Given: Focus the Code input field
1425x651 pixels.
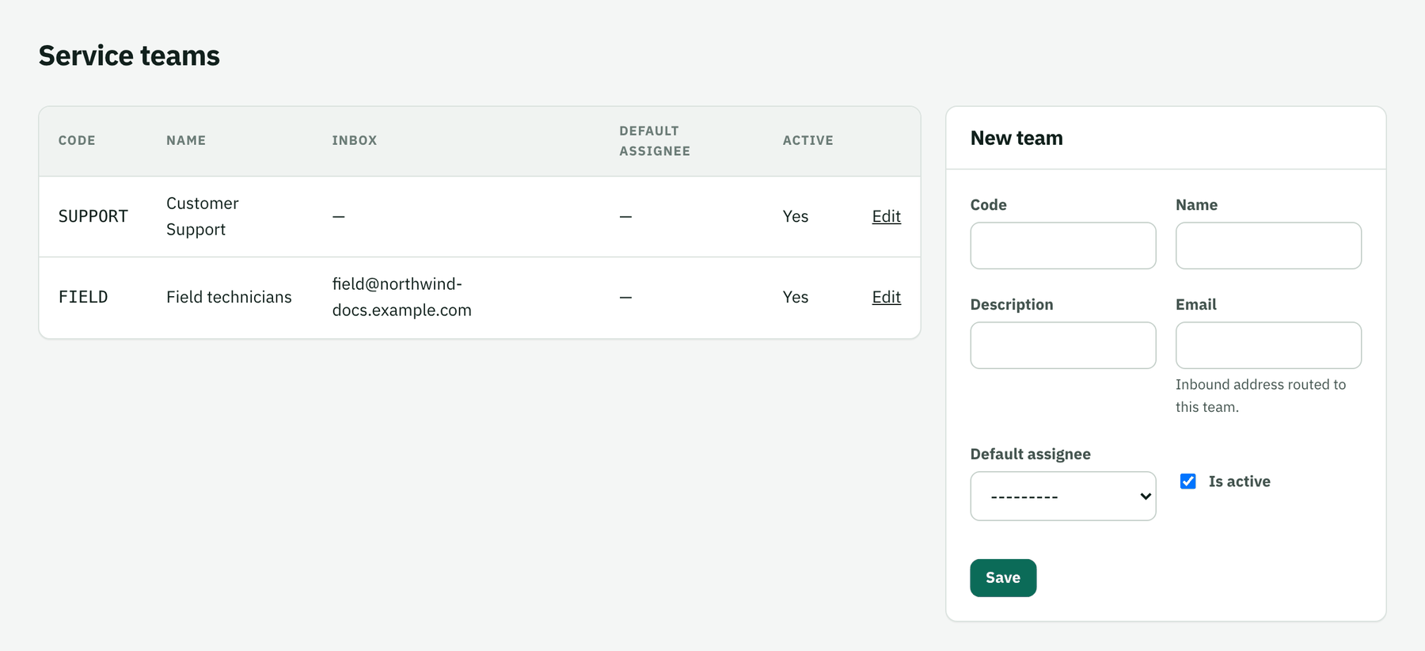Looking at the screenshot, I should pyautogui.click(x=1062, y=246).
